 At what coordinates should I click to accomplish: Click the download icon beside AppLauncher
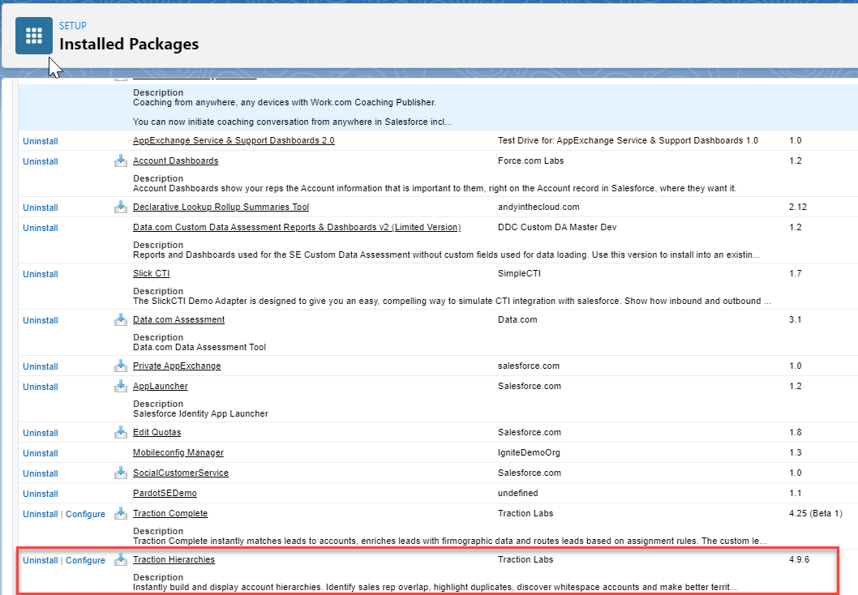coord(120,387)
